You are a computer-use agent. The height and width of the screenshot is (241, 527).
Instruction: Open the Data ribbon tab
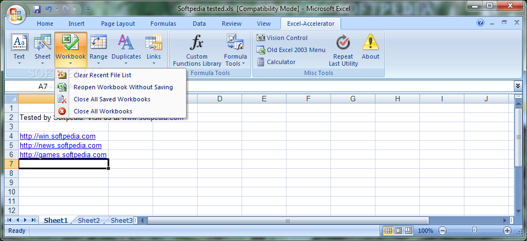pos(199,24)
